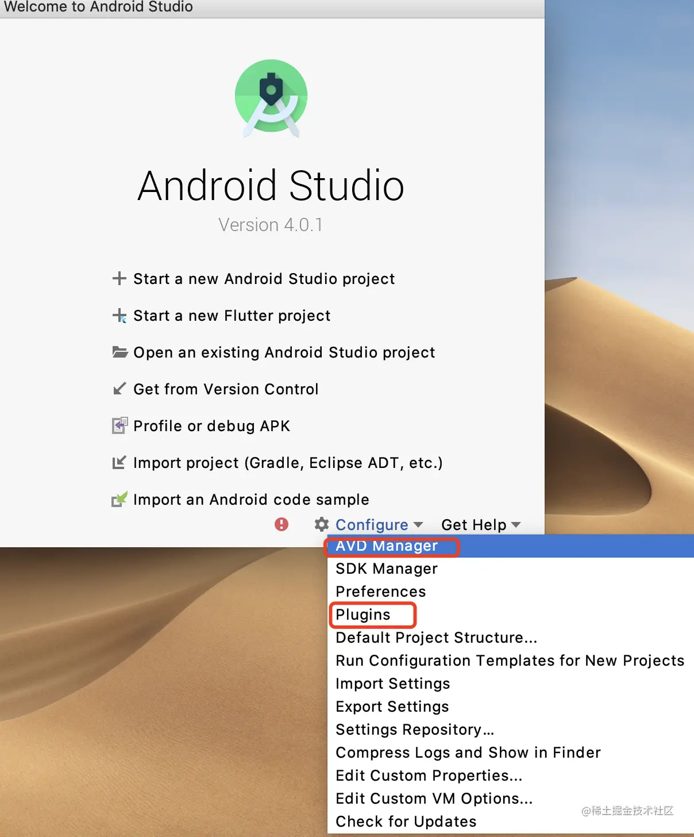The height and width of the screenshot is (837, 694).
Task: Choose Edit Custom Properties... menu item
Action: 510,775
